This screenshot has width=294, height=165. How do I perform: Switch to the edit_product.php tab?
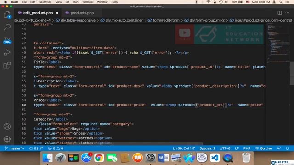[x=38, y=13]
